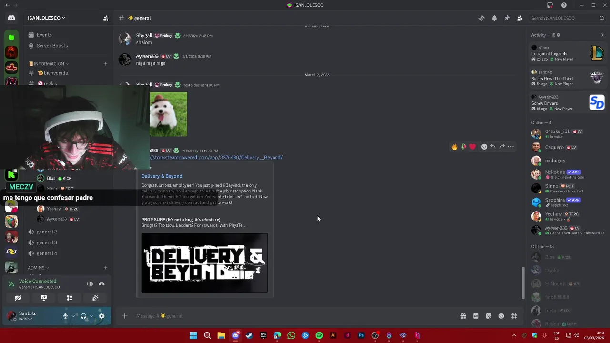The image size is (610, 343).
Task: Add reaction via smiley icon on message
Action: (x=484, y=147)
